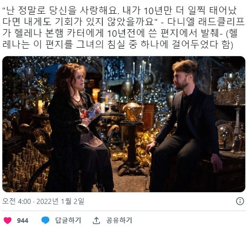Click the opening quote 난 정말로 당신을 사랑해요
The width and height of the screenshot is (250, 229).
click(61, 10)
